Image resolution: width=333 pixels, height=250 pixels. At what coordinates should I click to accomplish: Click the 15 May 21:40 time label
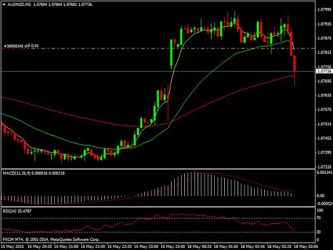[93, 247]
